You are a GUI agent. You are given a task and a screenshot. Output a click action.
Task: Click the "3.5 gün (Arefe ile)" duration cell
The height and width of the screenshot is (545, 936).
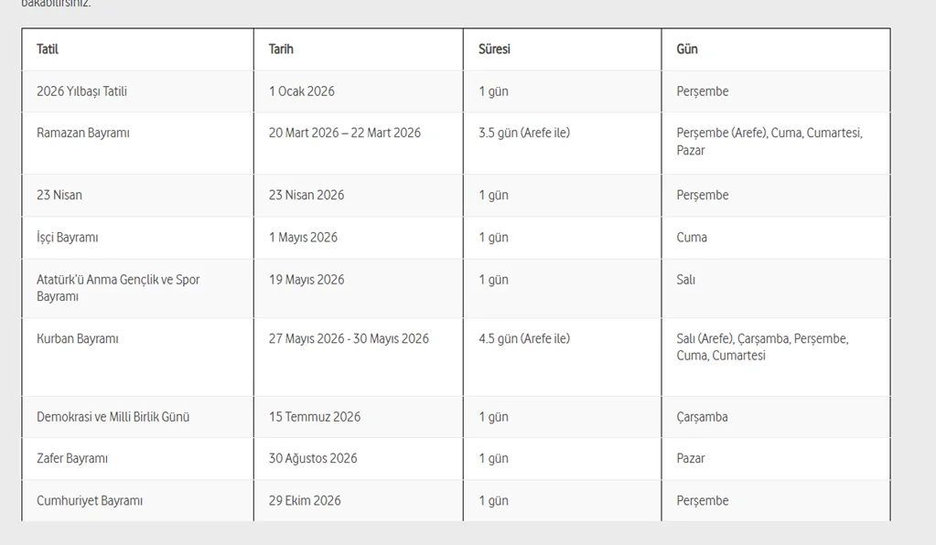pos(524,134)
